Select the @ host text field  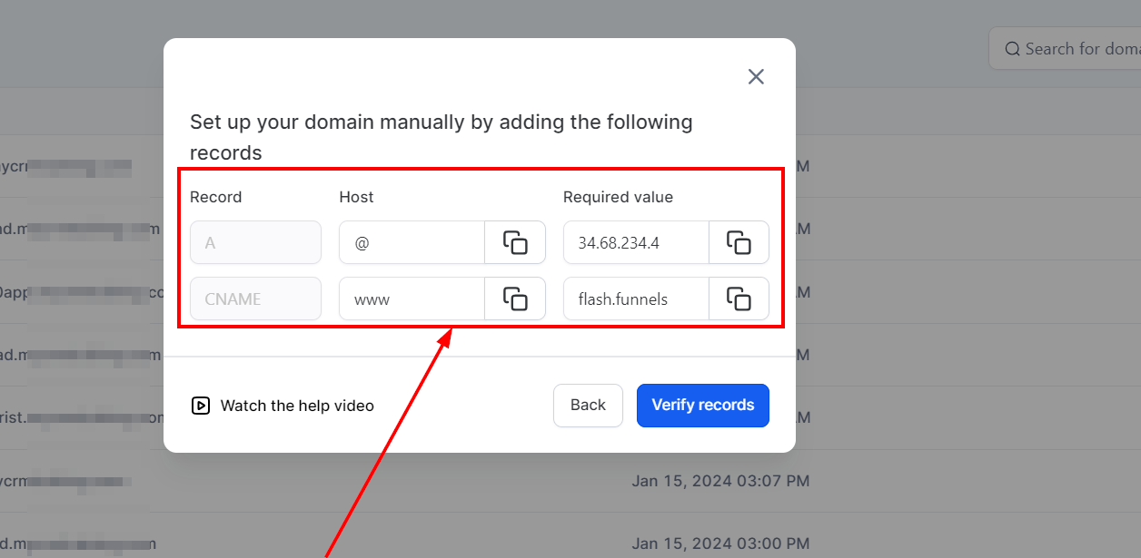412,242
